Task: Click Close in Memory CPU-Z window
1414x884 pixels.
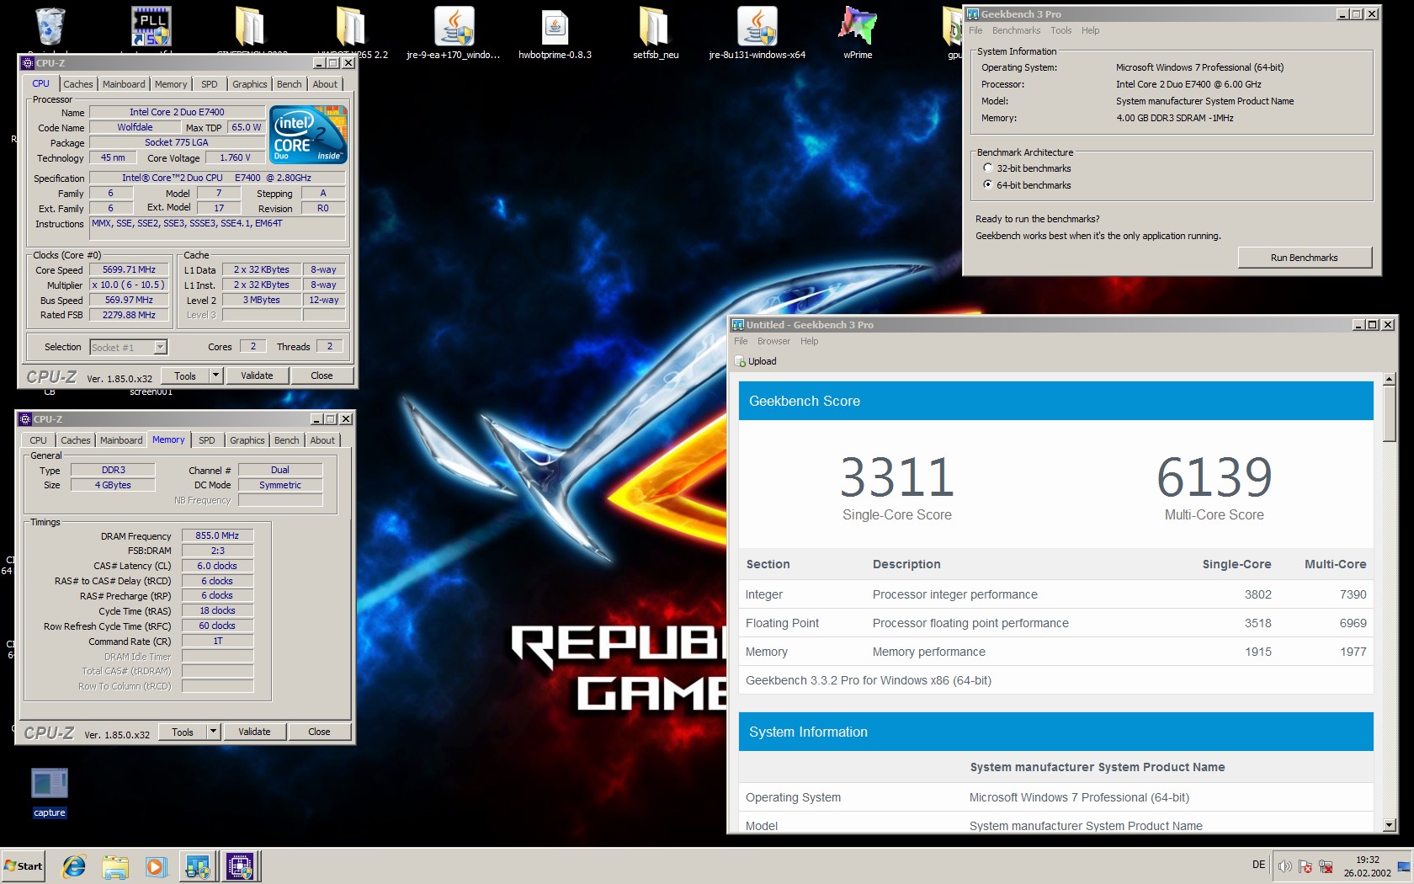Action: 319,732
